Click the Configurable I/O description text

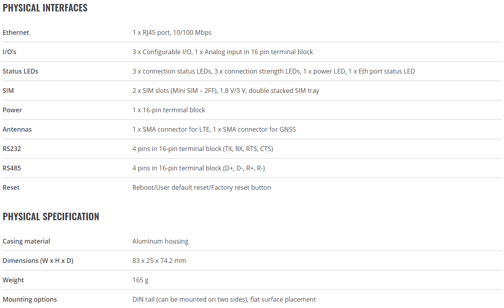pos(223,52)
